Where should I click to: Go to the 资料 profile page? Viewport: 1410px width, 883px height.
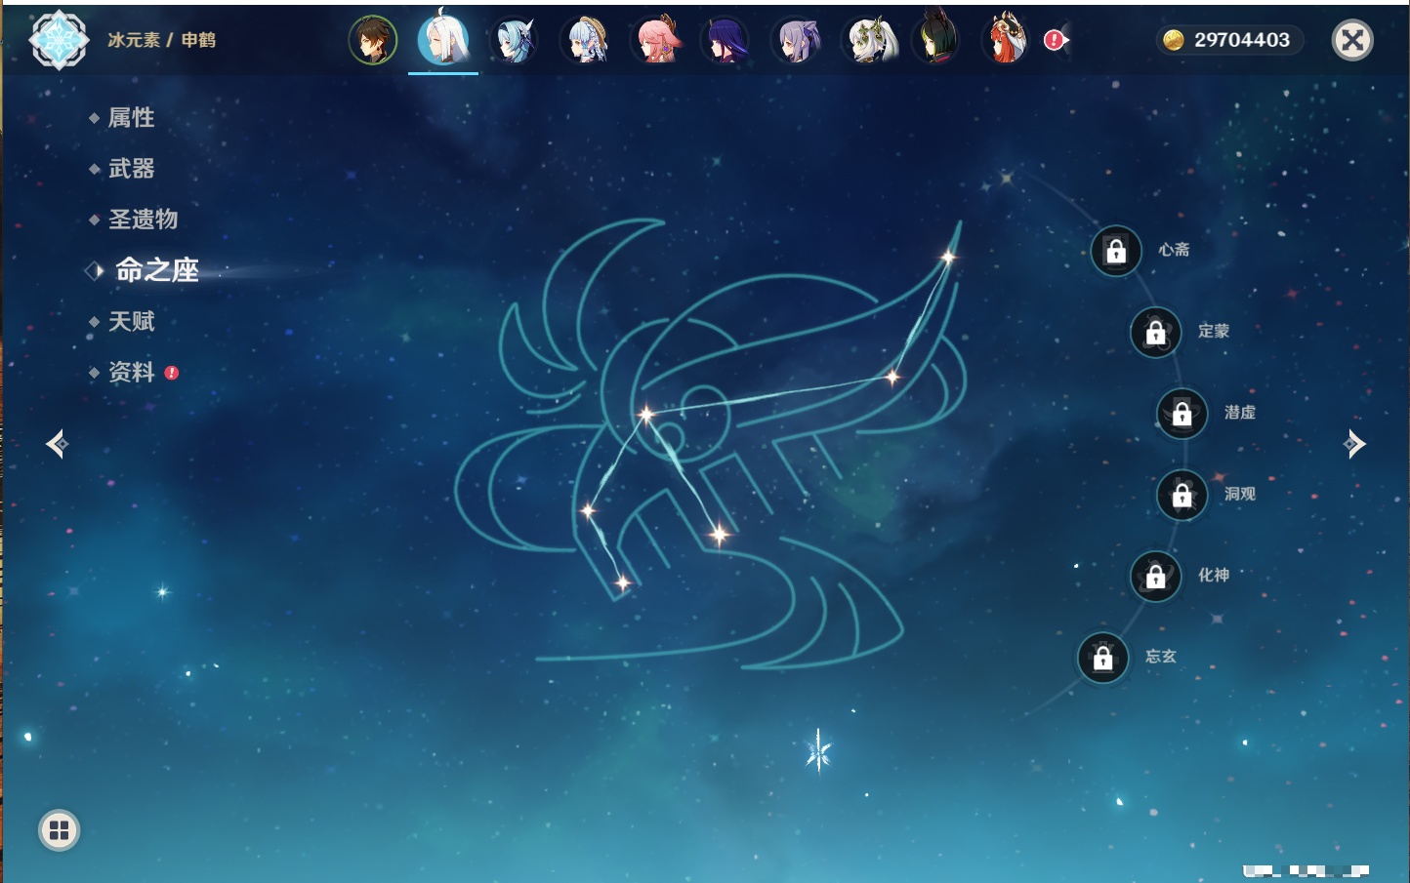(131, 372)
